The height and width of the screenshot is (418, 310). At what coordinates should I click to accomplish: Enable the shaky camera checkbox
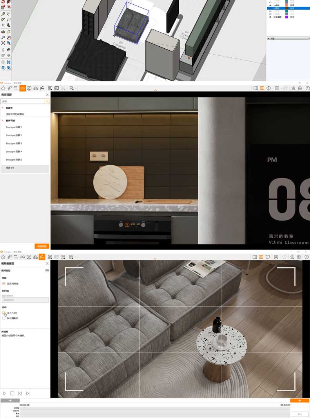click(x=4, y=318)
